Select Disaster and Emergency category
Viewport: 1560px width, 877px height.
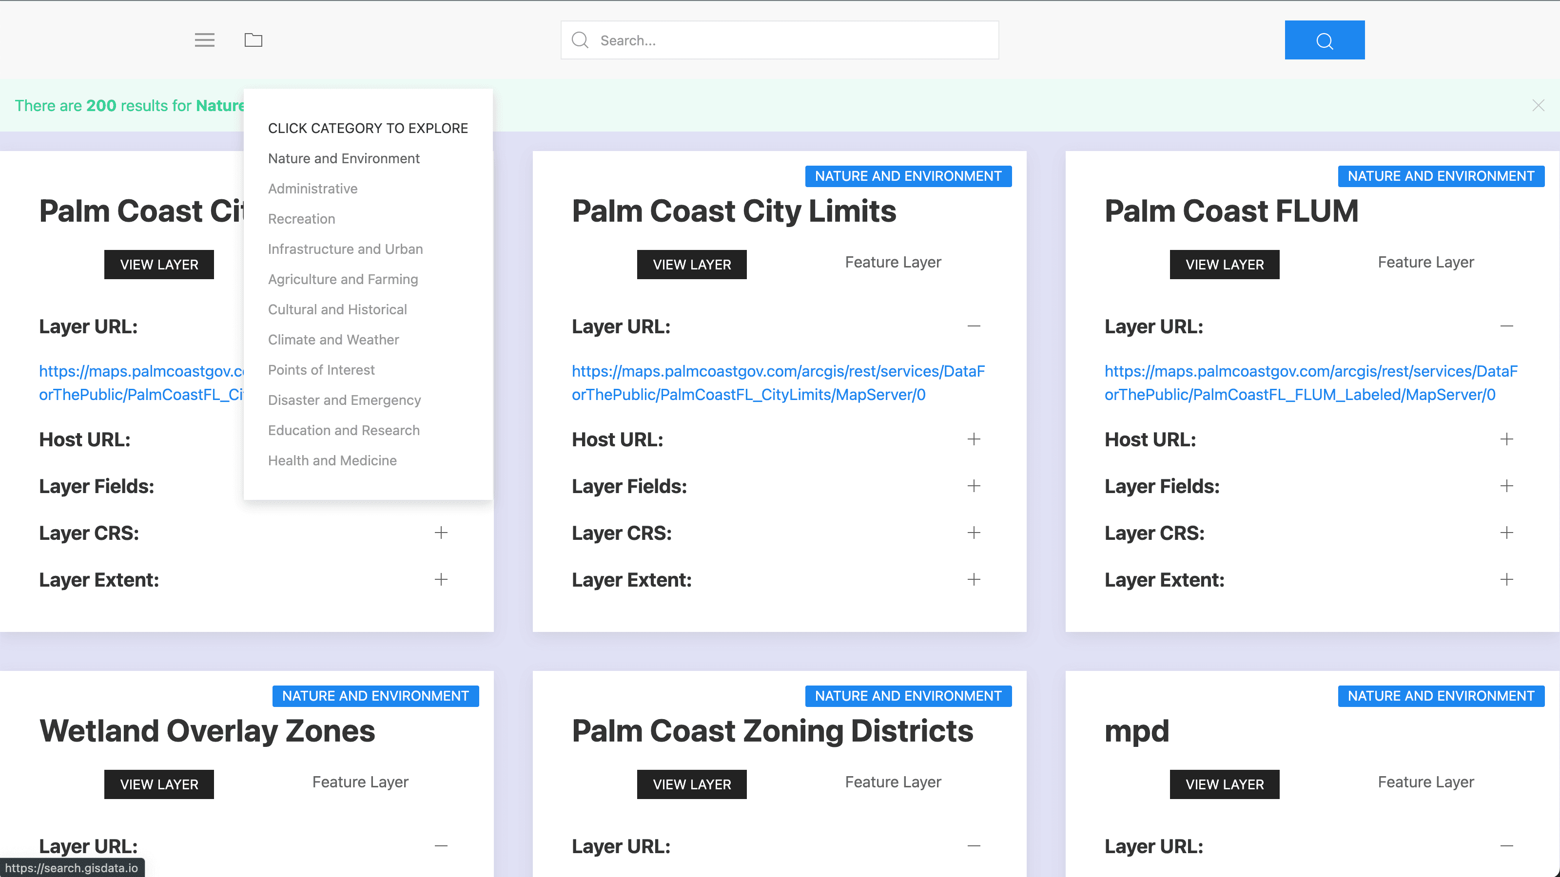(x=344, y=400)
